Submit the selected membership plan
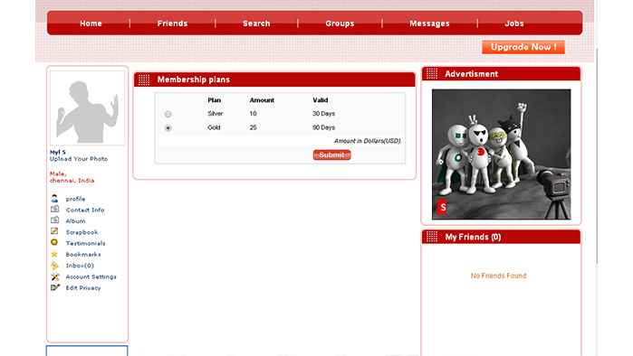The width and height of the screenshot is (633, 356). pos(331,155)
